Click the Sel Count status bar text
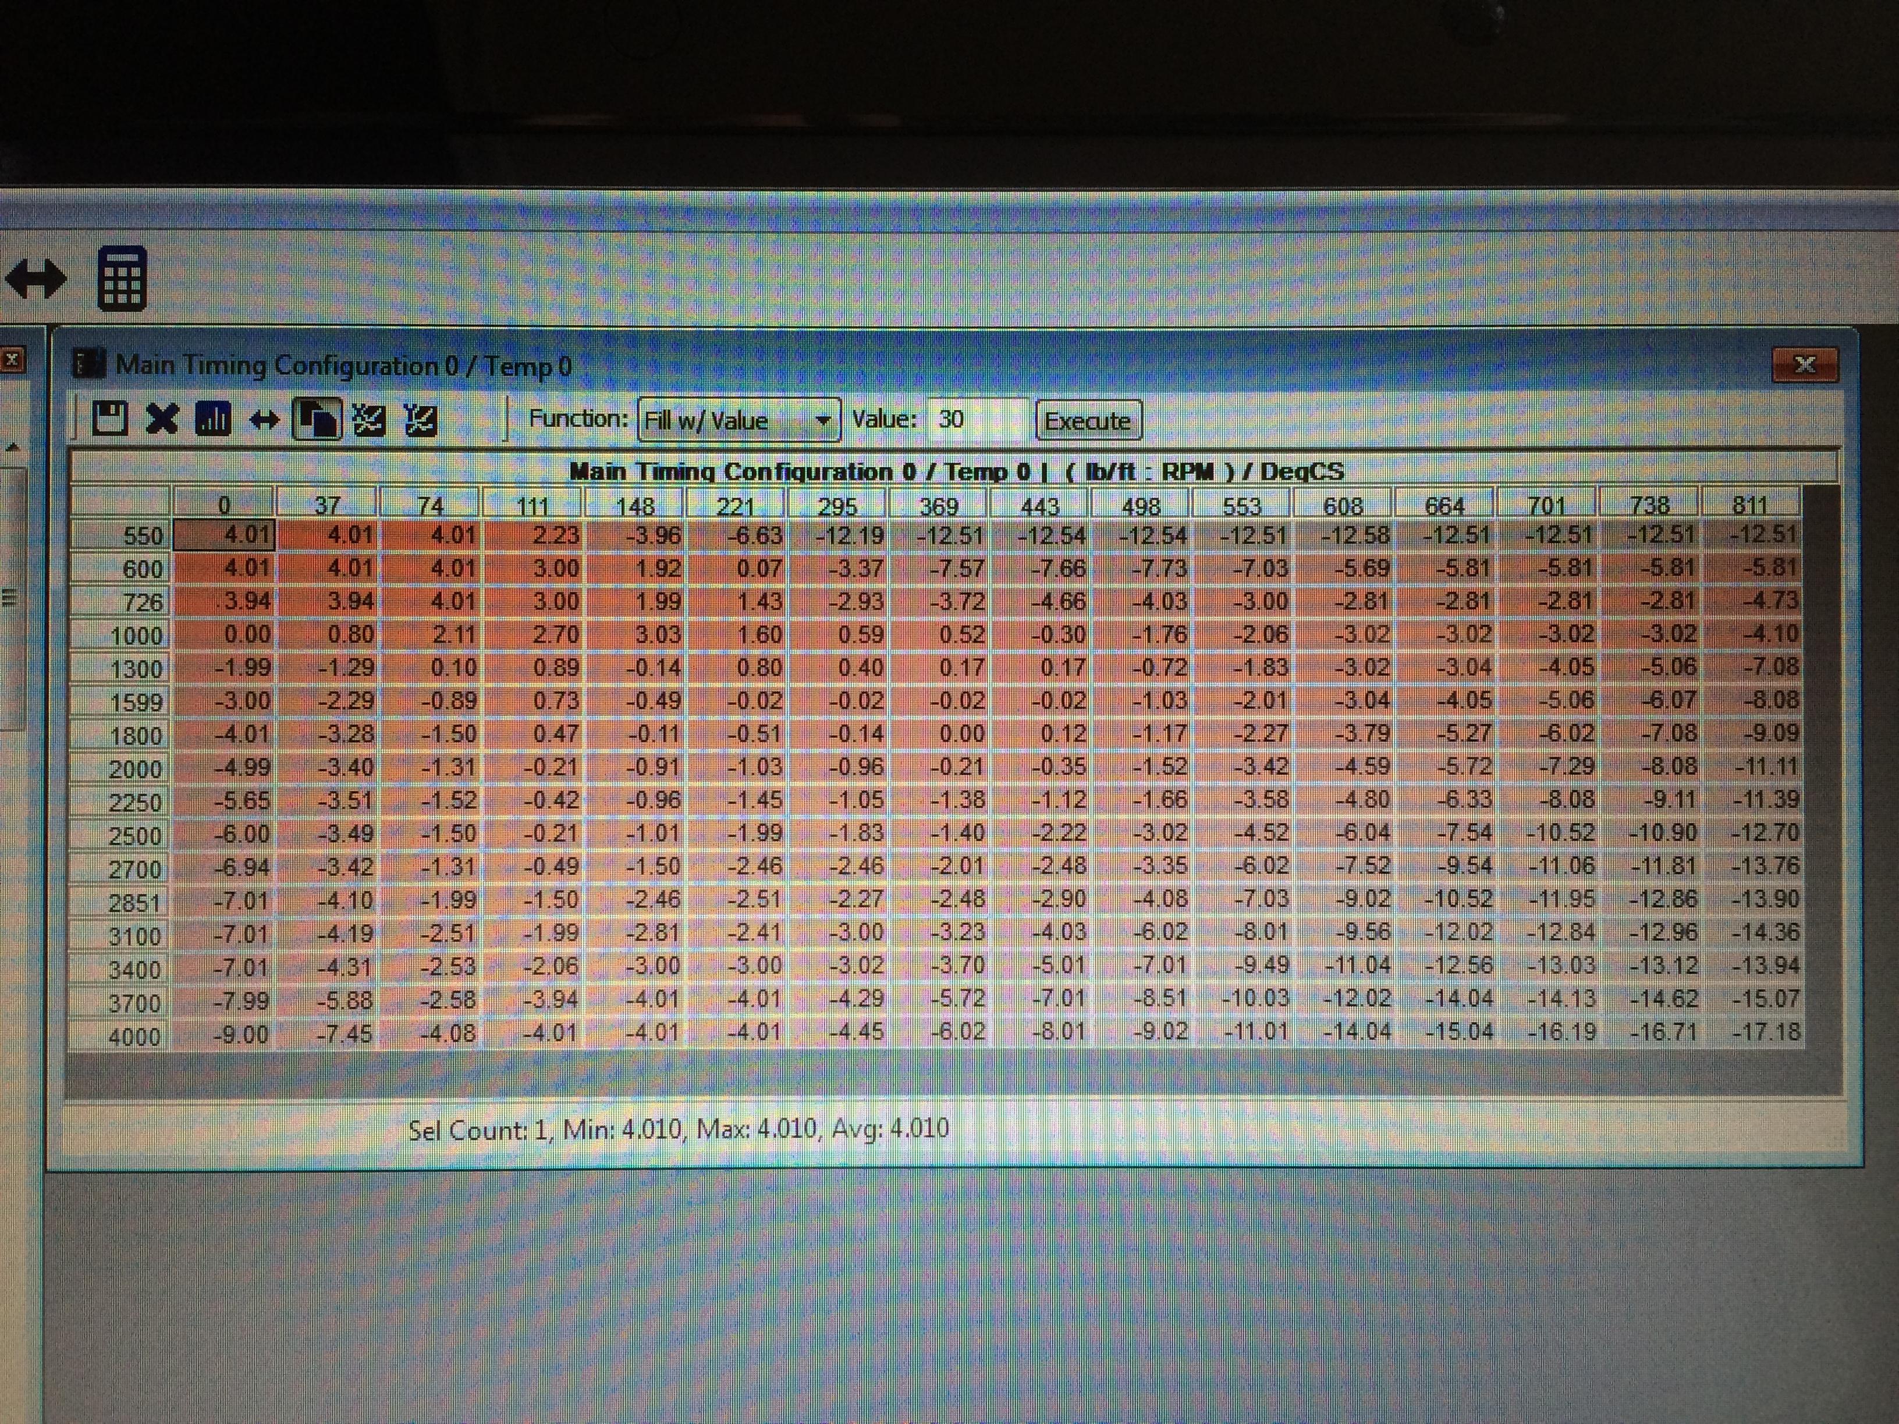The image size is (1899, 1424). (x=678, y=1129)
